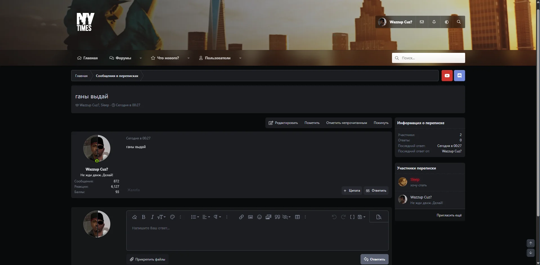Open the YouTube link button

tap(447, 76)
